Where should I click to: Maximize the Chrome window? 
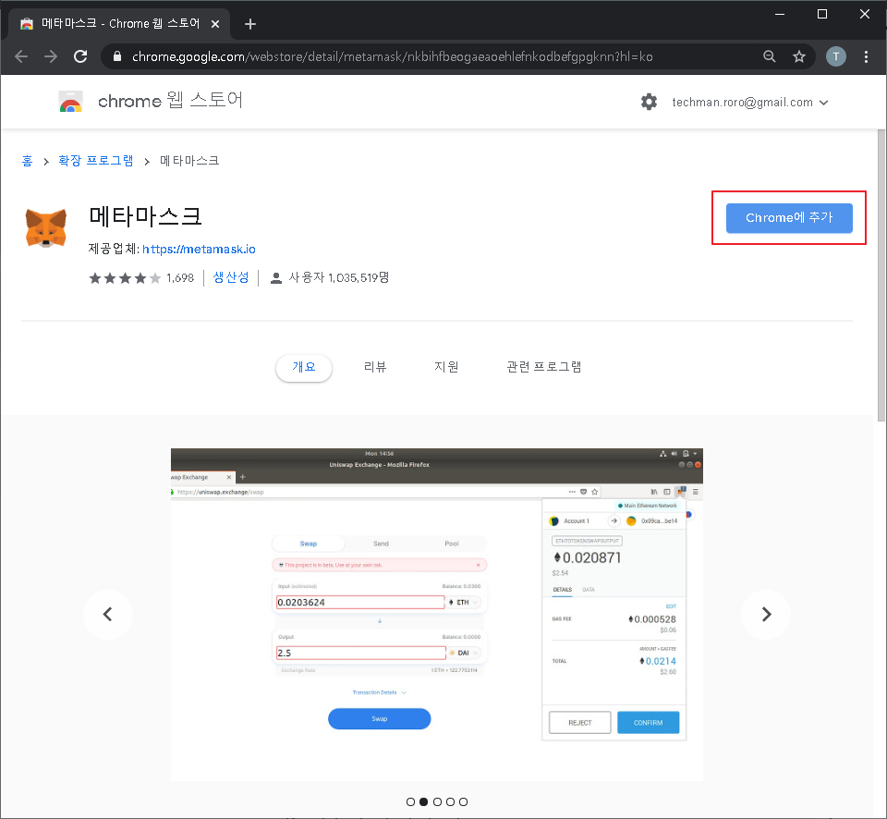[822, 14]
